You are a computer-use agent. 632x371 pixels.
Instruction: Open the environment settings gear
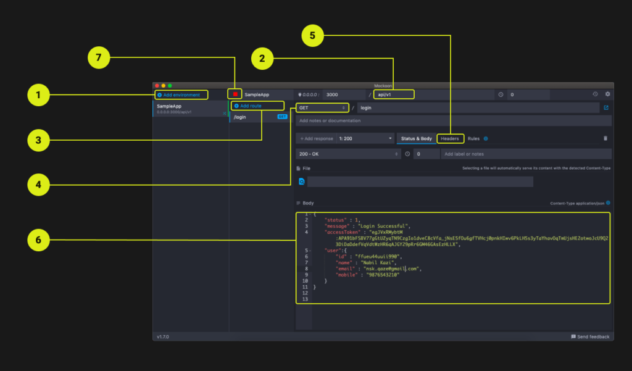pyautogui.click(x=607, y=94)
